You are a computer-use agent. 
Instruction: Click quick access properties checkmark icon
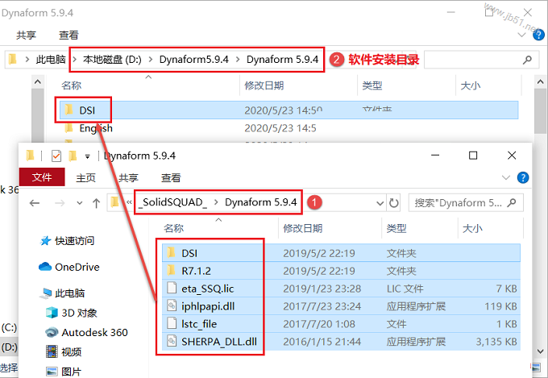tap(56, 156)
